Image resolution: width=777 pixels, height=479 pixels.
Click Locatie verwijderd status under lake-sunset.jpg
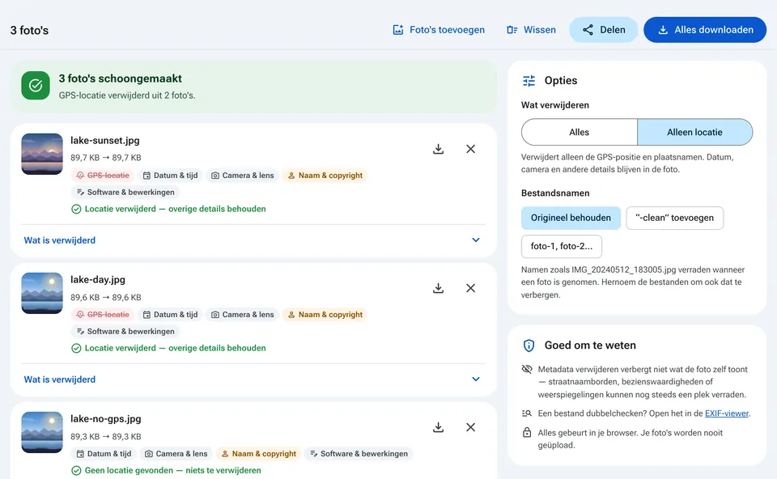click(175, 209)
